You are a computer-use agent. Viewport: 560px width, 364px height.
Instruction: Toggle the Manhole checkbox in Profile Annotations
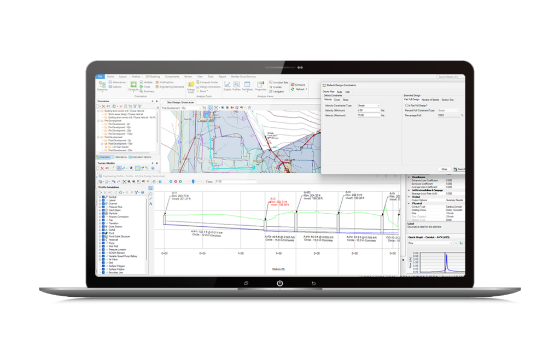click(x=103, y=214)
